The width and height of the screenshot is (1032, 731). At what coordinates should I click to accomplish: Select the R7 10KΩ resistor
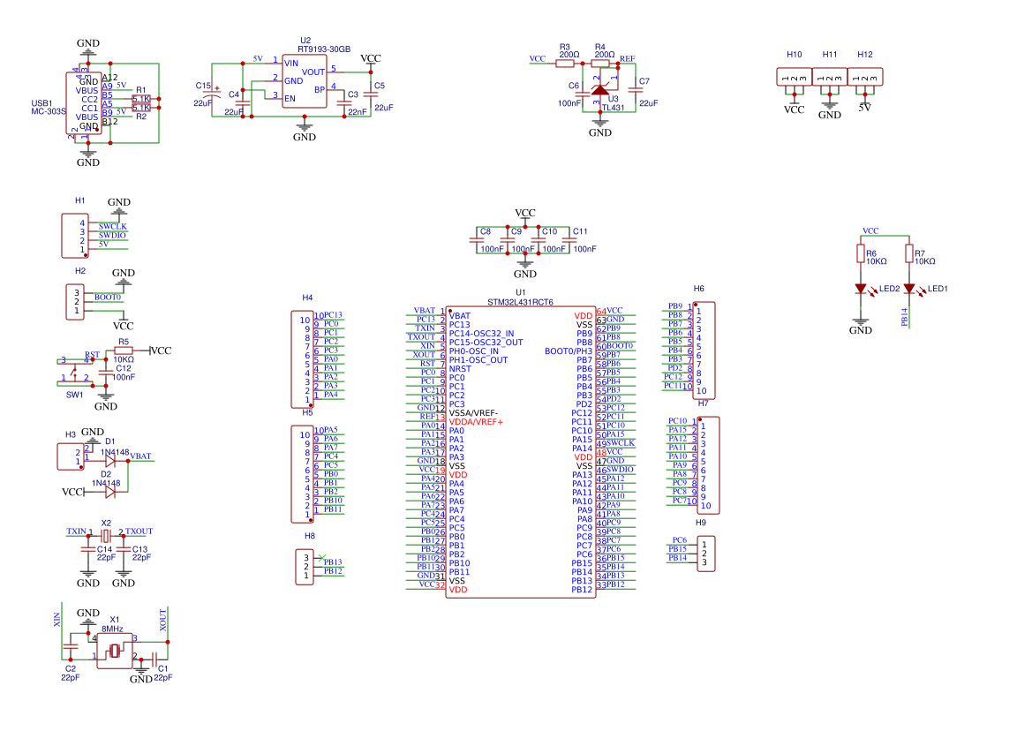point(909,254)
